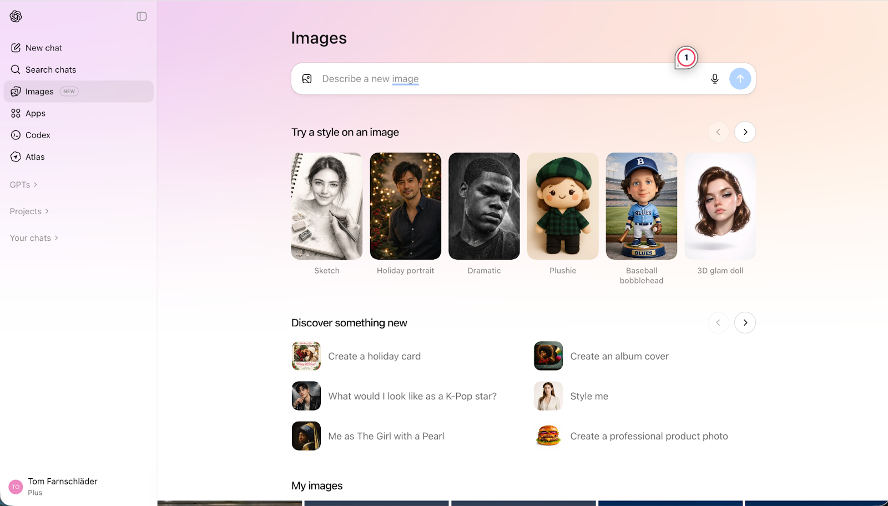Open the Create a holiday card suggestion
Viewport: 888px width, 506px height.
click(375, 356)
